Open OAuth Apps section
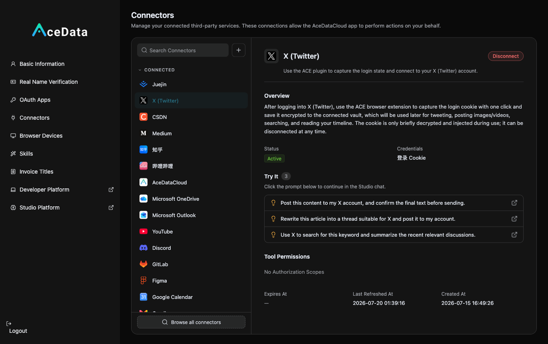This screenshot has height=344, width=548. click(35, 100)
